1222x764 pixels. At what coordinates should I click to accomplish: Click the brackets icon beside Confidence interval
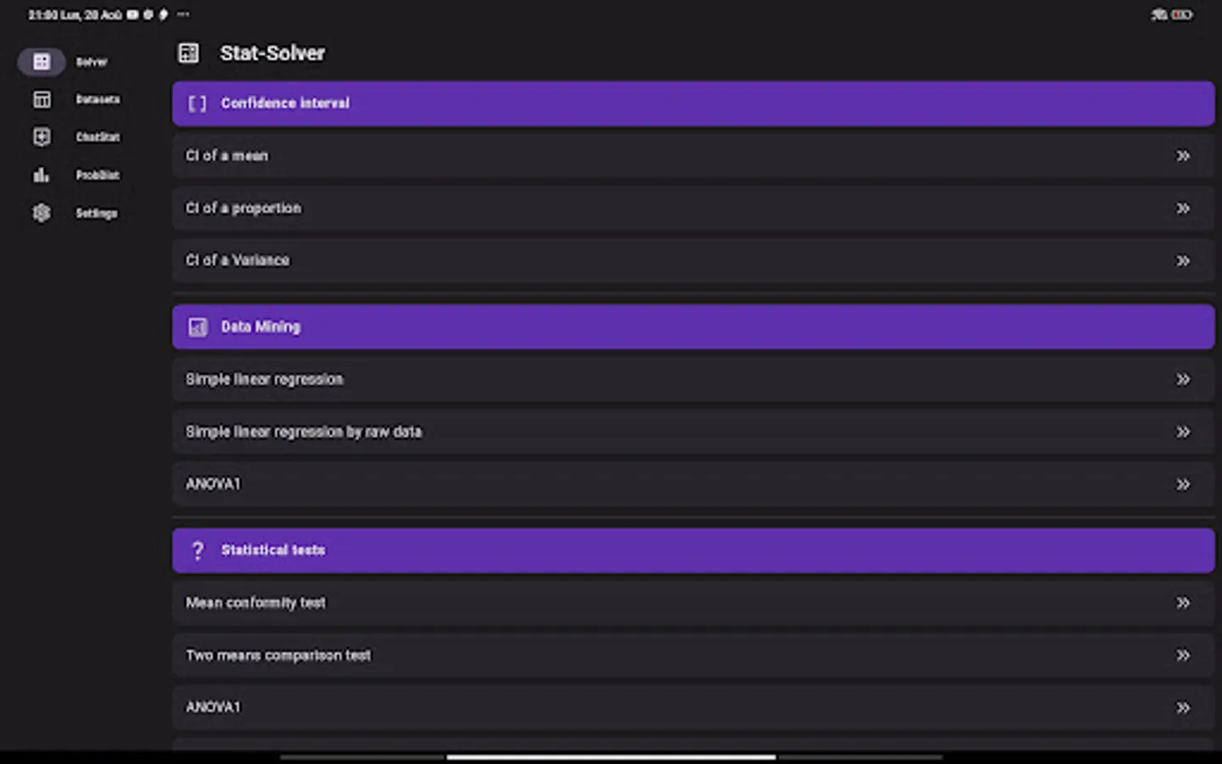pyautogui.click(x=197, y=104)
